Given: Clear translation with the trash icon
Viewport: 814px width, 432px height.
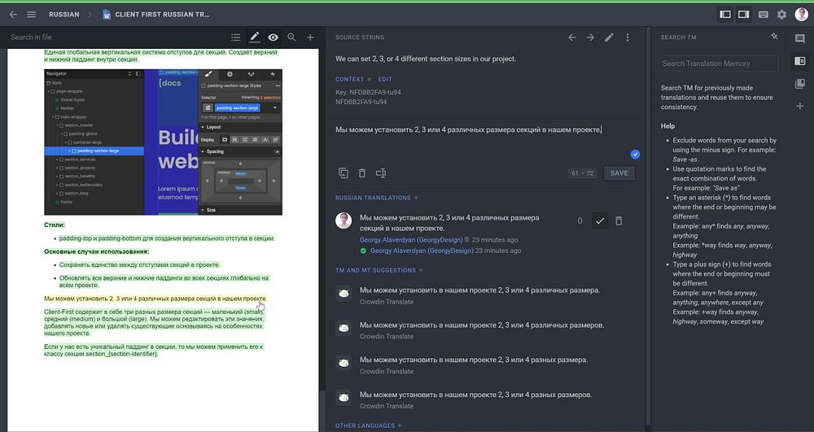Looking at the screenshot, I should (362, 173).
